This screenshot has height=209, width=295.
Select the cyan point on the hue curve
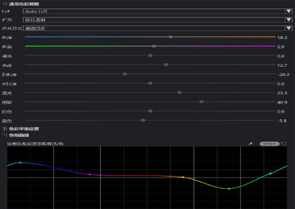point(20,163)
